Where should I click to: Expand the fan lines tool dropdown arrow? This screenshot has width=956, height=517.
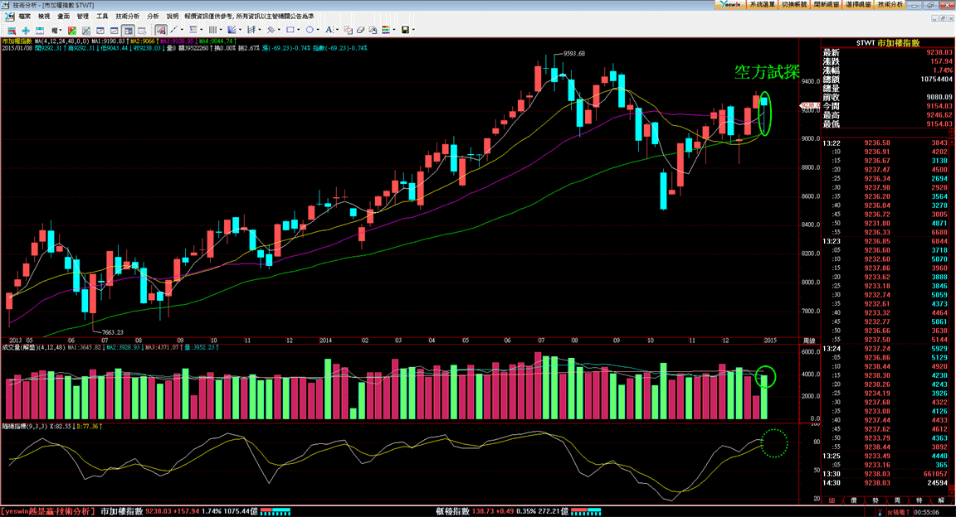240,29
